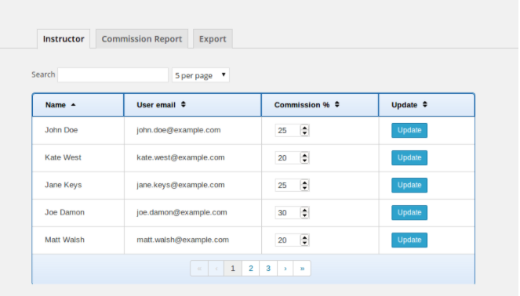
Task: Click sort arrows beside Update header
Action: [425, 105]
